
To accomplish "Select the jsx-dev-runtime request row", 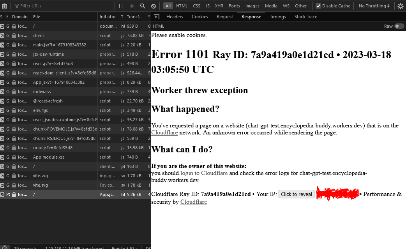I will pyautogui.click(x=75, y=54).
